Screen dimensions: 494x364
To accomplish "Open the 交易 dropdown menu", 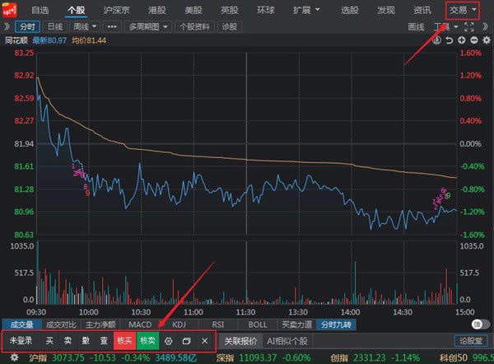I will click(x=462, y=10).
